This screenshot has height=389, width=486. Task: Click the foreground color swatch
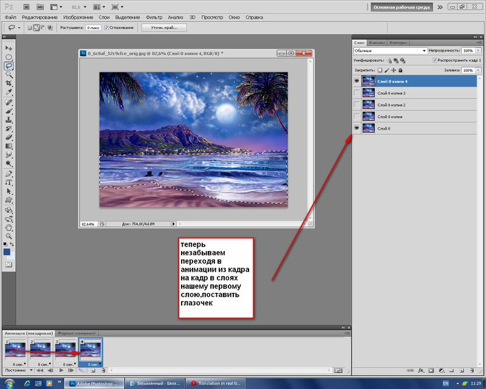7,252
